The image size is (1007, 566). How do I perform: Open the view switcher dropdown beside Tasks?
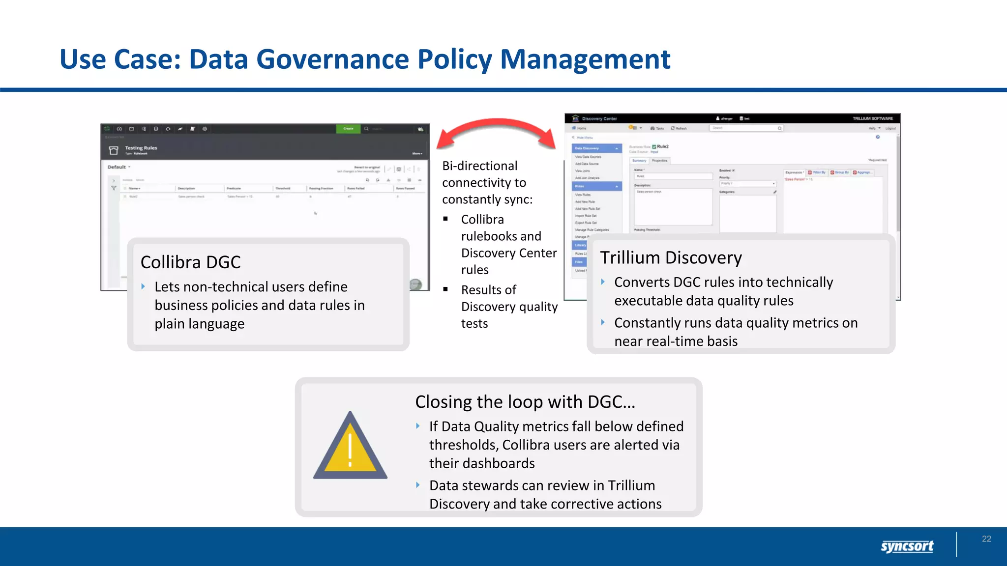click(636, 128)
